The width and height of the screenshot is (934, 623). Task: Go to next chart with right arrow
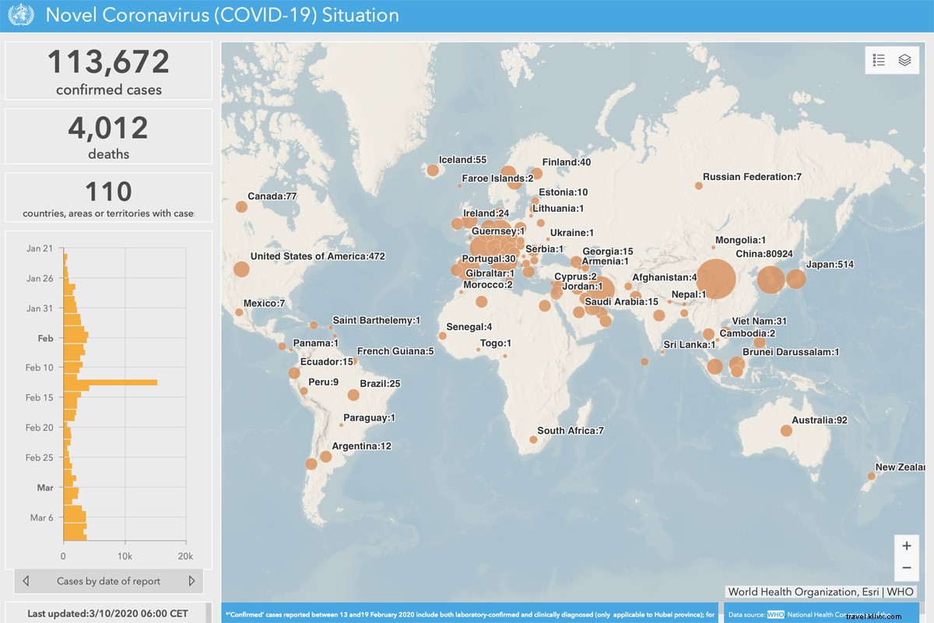[191, 581]
